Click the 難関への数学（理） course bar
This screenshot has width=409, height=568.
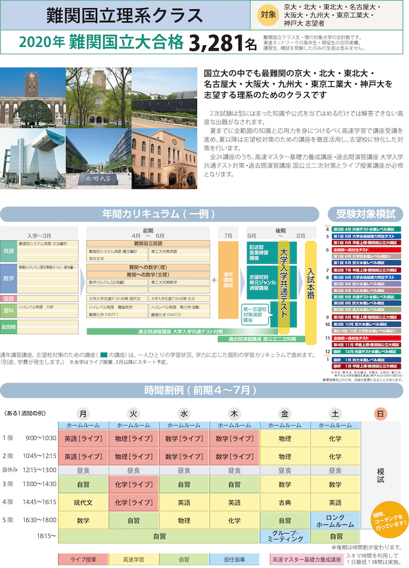point(148,267)
